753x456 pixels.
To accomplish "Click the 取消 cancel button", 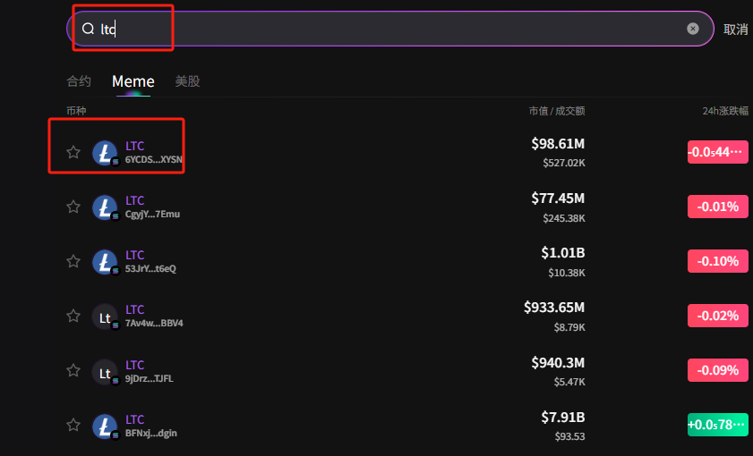I will click(x=736, y=30).
